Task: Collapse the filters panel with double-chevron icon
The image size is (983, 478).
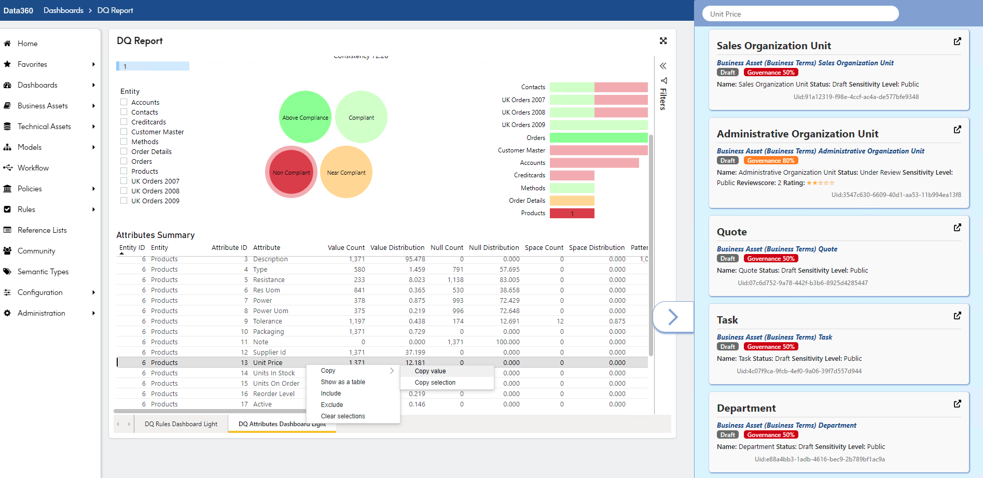Action: point(663,66)
